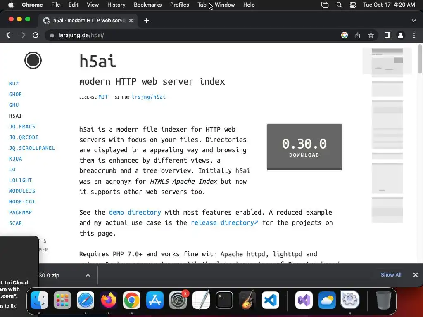The image size is (423, 317).
Task: Open GarageBand from the dock
Action: (x=247, y=300)
